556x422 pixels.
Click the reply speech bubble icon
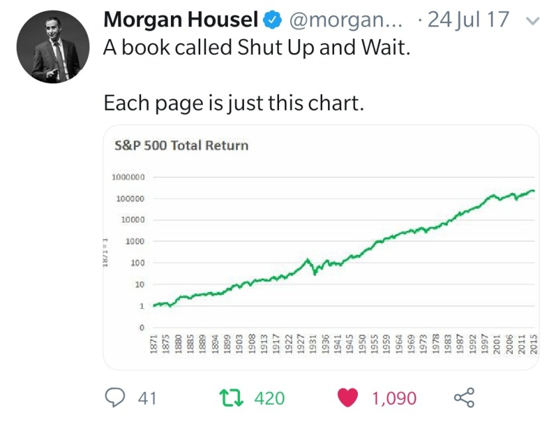tap(117, 397)
